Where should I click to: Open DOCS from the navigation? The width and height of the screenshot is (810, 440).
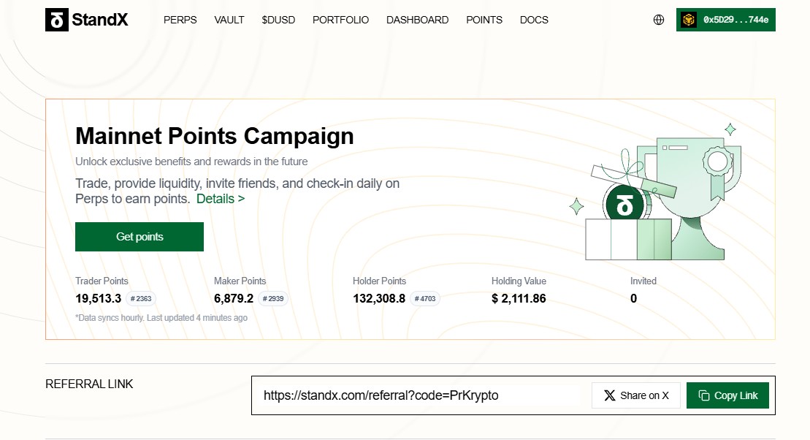tap(534, 20)
